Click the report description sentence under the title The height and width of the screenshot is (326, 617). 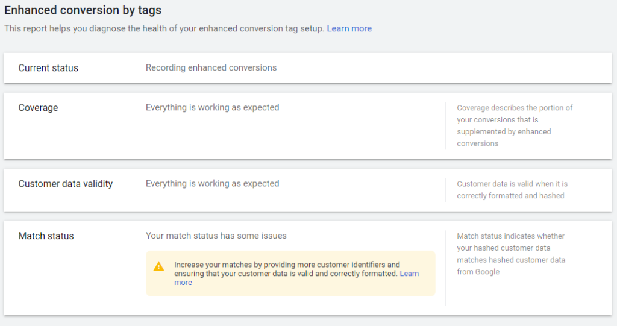click(x=164, y=28)
